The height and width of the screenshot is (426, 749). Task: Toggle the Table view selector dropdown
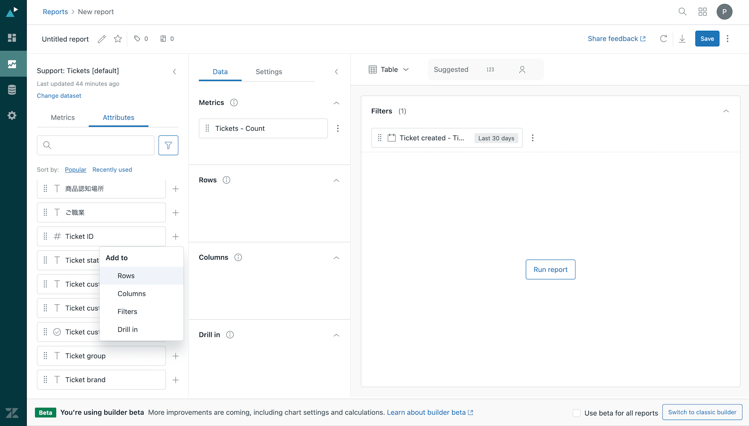(x=389, y=69)
